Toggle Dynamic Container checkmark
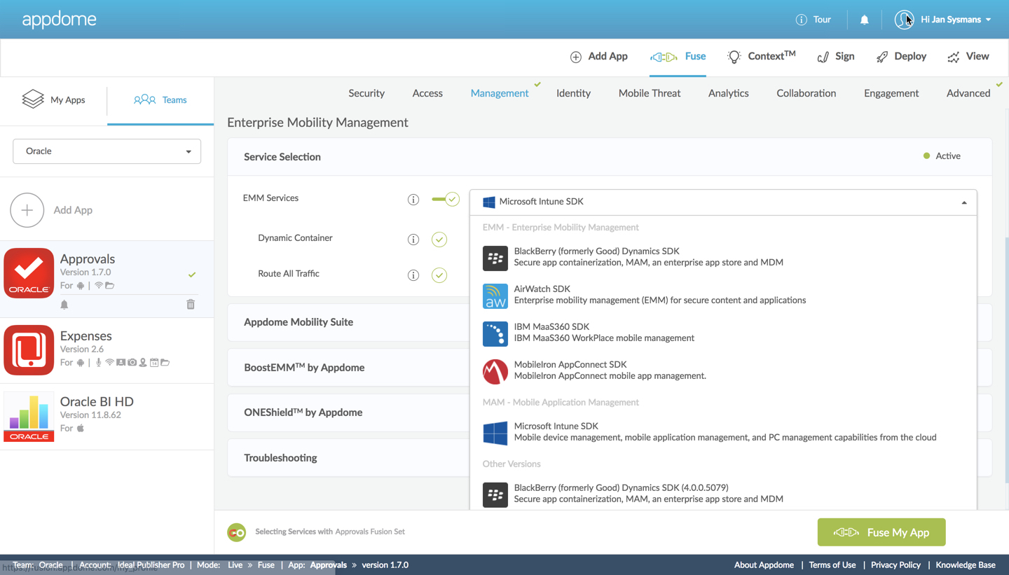 (439, 240)
